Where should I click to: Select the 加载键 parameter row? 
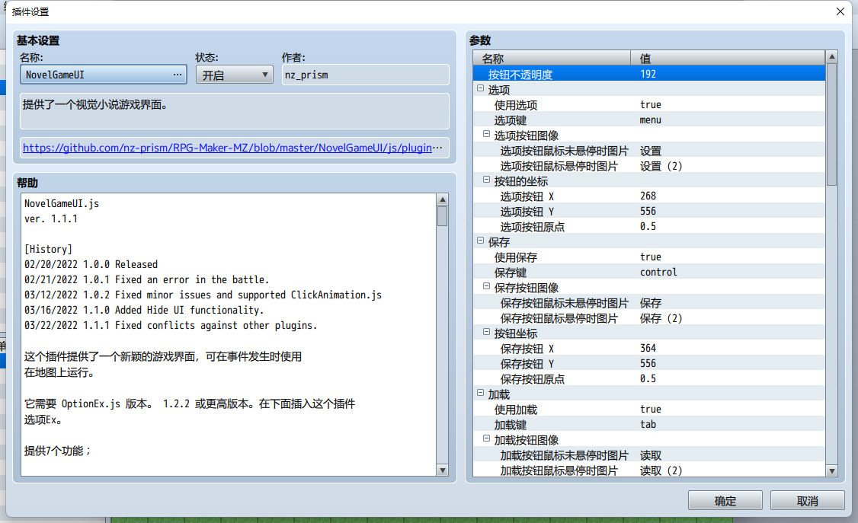pos(649,425)
